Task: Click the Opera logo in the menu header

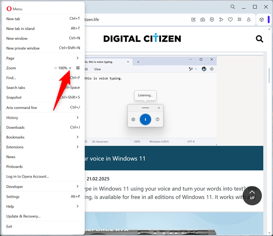Action: click(9, 9)
